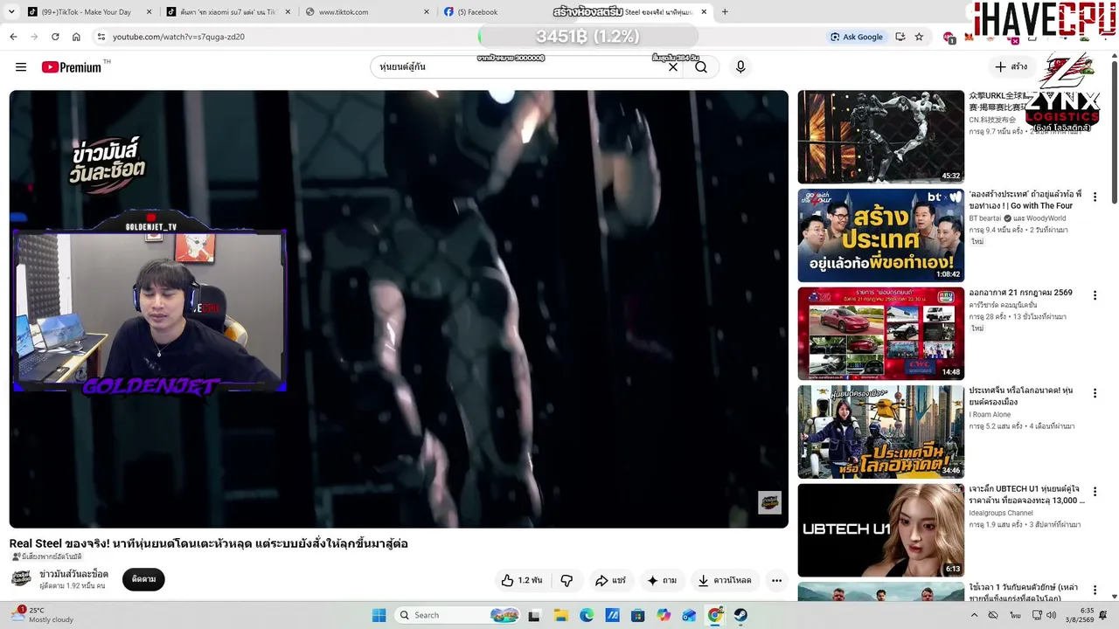Open Microsoft Edge from the taskbar
This screenshot has width=1119, height=629.
point(587,615)
